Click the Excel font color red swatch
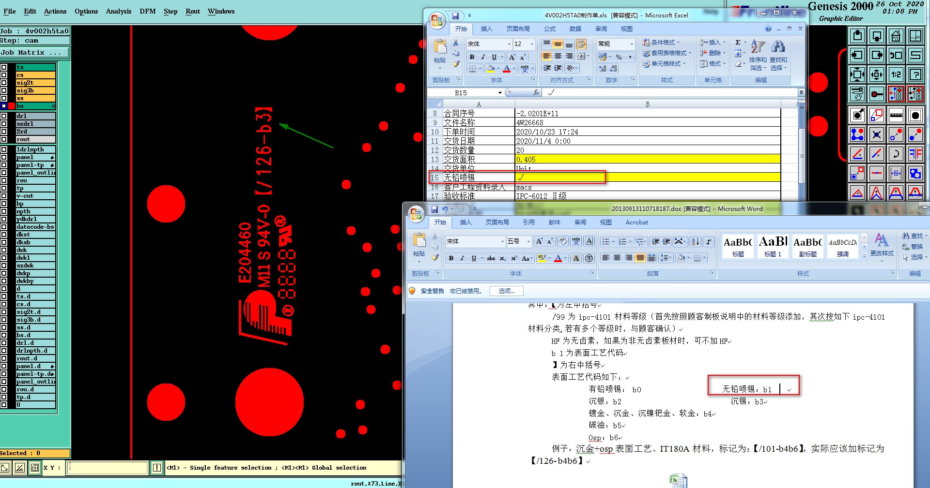The height and width of the screenshot is (488, 930). [507, 69]
